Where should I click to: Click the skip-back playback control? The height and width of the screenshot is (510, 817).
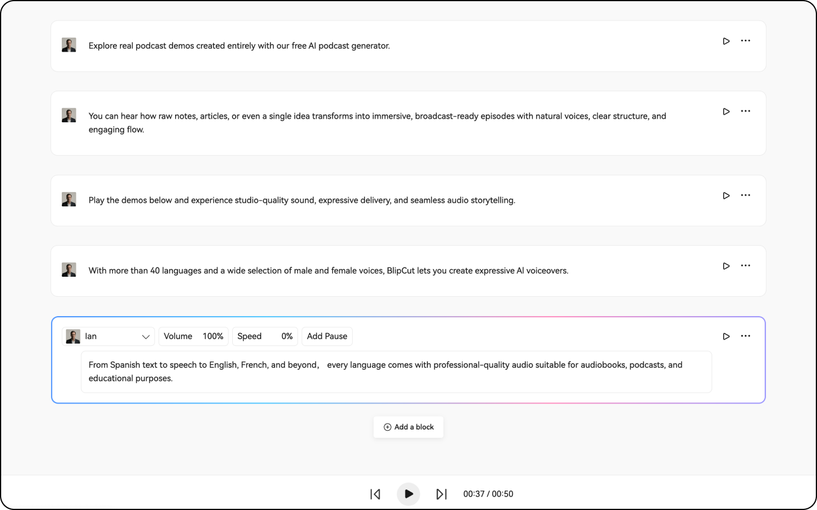[375, 494]
